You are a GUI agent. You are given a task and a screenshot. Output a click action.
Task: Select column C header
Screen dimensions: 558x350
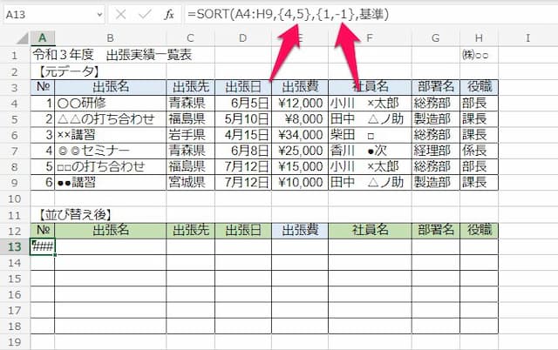(190, 38)
